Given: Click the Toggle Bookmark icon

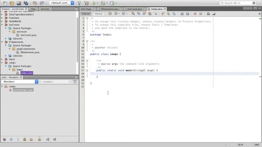Looking at the screenshot, I should tap(174, 13).
